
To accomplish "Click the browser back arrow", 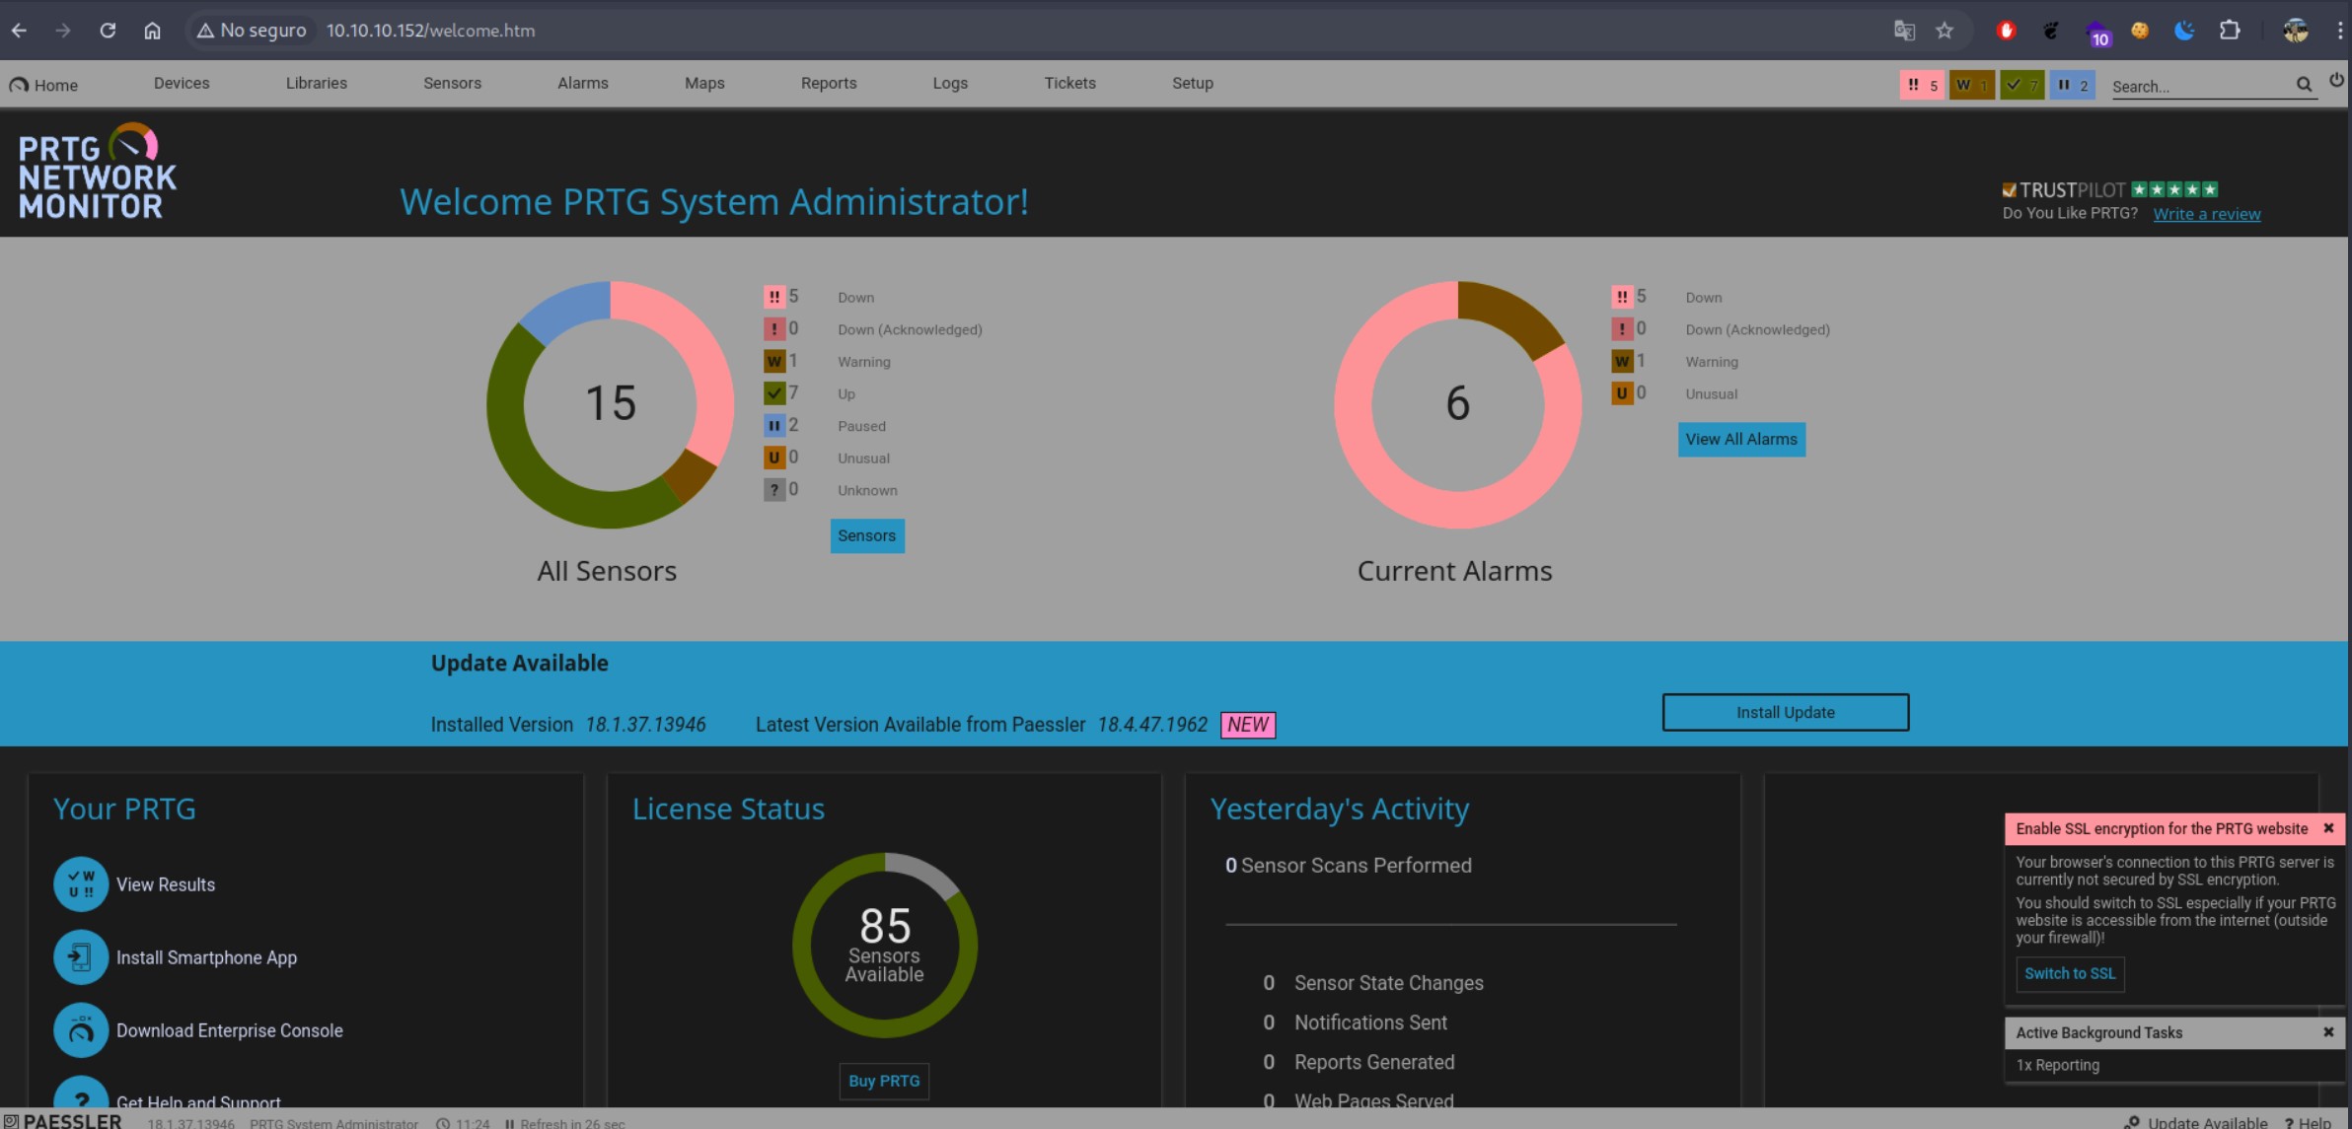I will tap(19, 31).
